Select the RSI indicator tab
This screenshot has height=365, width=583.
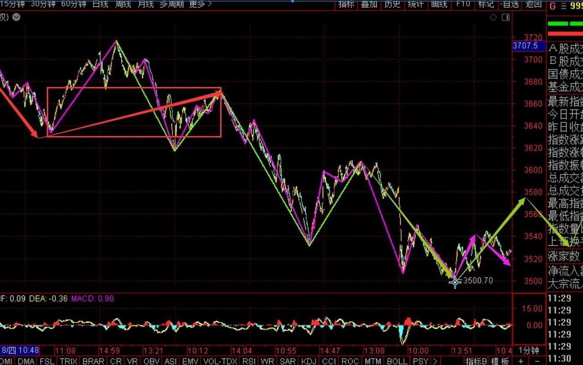250,361
